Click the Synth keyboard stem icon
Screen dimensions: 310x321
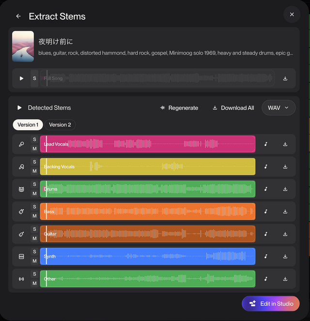[21, 257]
